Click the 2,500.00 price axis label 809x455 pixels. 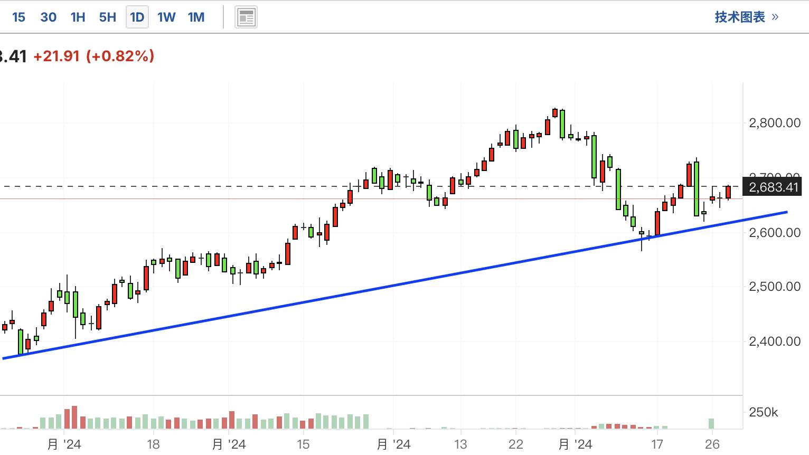click(x=775, y=287)
